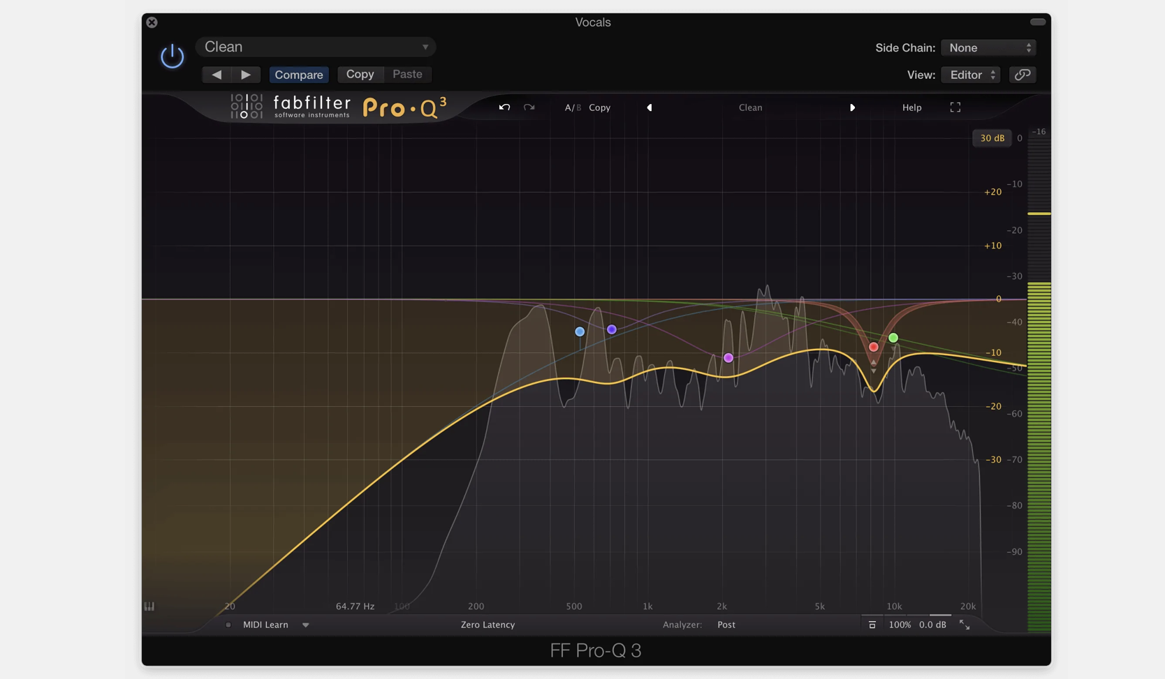Click the 0.0 dB output gain value

(932, 625)
